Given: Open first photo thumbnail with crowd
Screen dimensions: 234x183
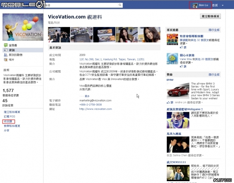Looking at the screenshot, I should click(x=59, y=35).
